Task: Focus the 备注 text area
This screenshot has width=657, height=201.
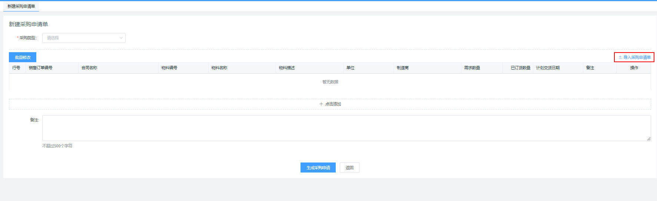Action: pos(346,128)
